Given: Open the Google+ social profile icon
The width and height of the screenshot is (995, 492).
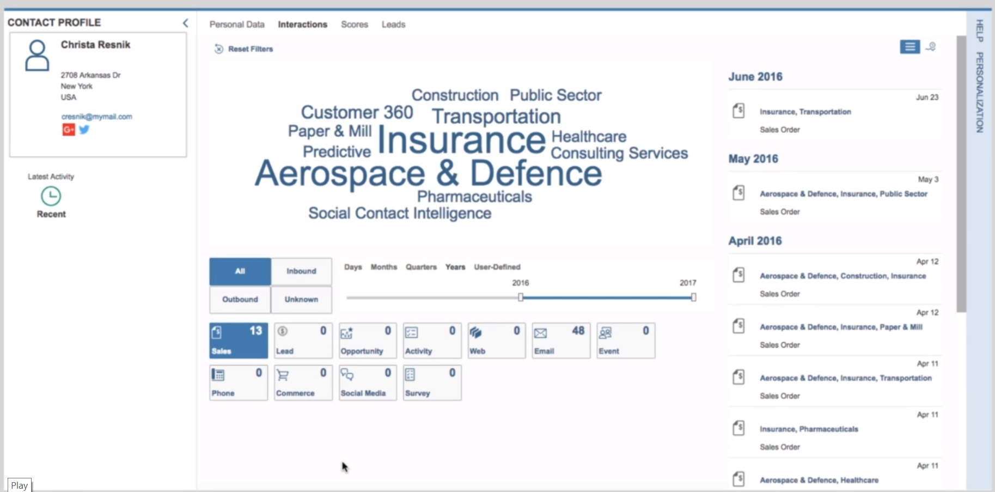Looking at the screenshot, I should pos(68,130).
